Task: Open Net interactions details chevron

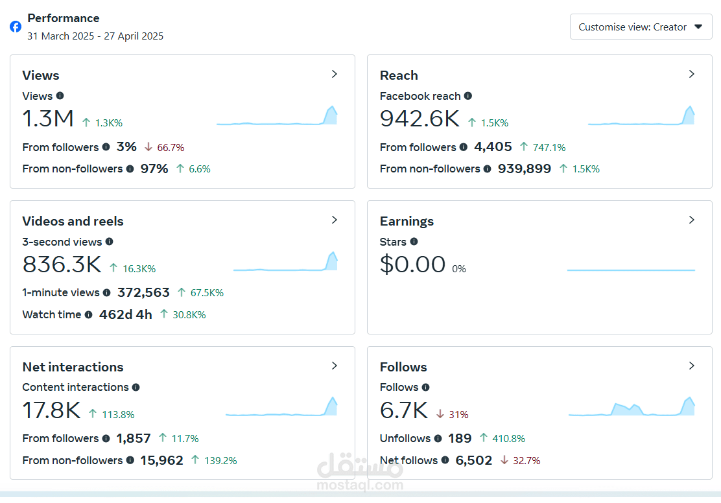Action: (335, 366)
